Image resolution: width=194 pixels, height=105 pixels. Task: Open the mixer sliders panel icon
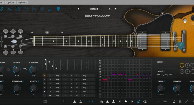(34, 9)
